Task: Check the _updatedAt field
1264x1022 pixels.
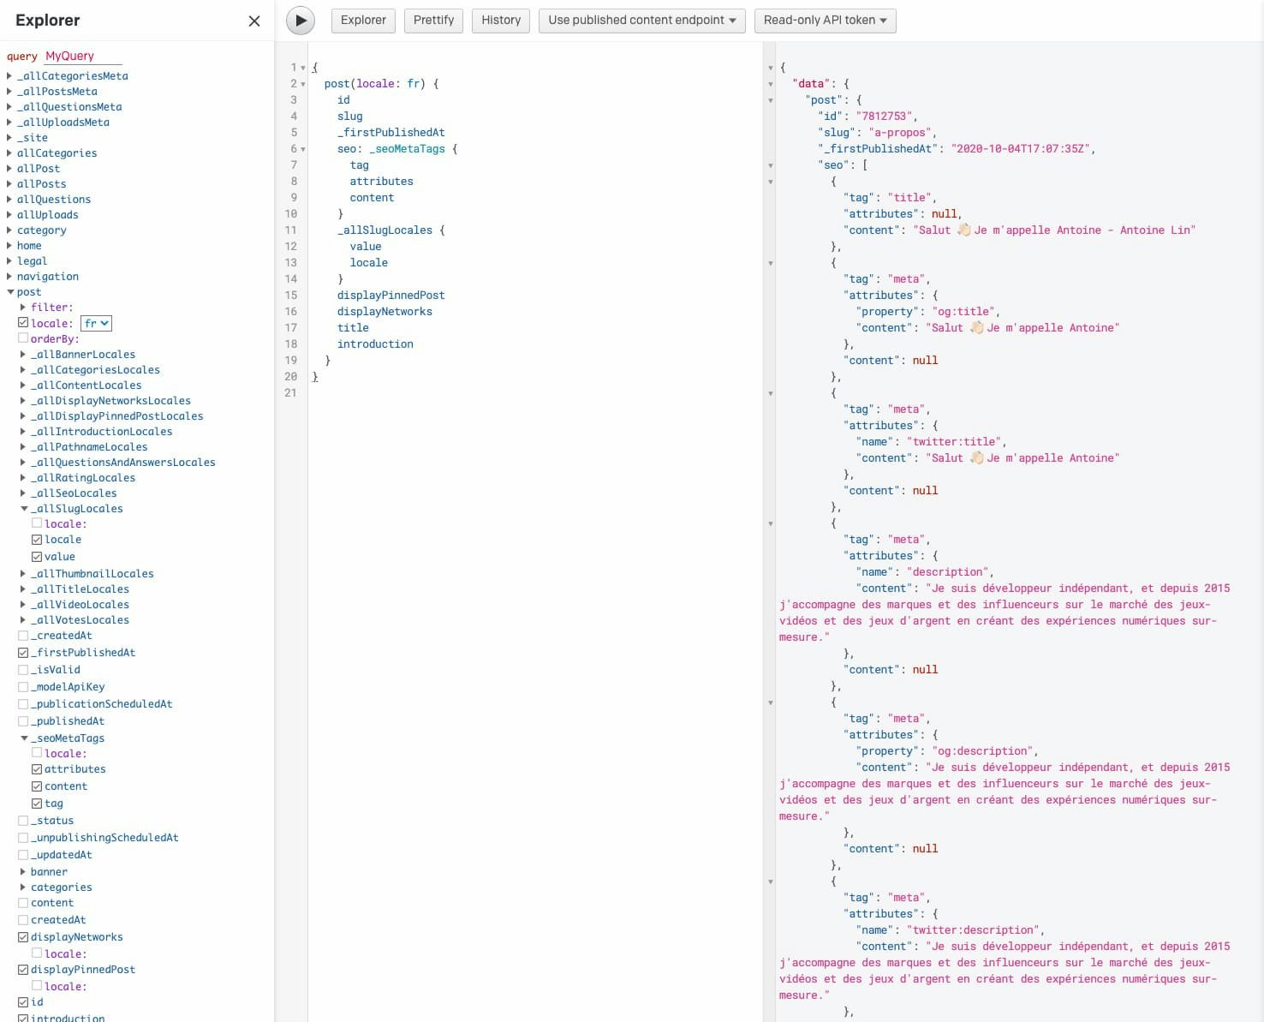Action: [23, 855]
